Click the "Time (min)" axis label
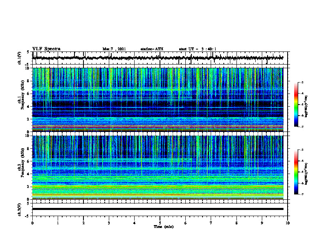Screen dimensions: 324x250 pyautogui.click(x=164, y=227)
